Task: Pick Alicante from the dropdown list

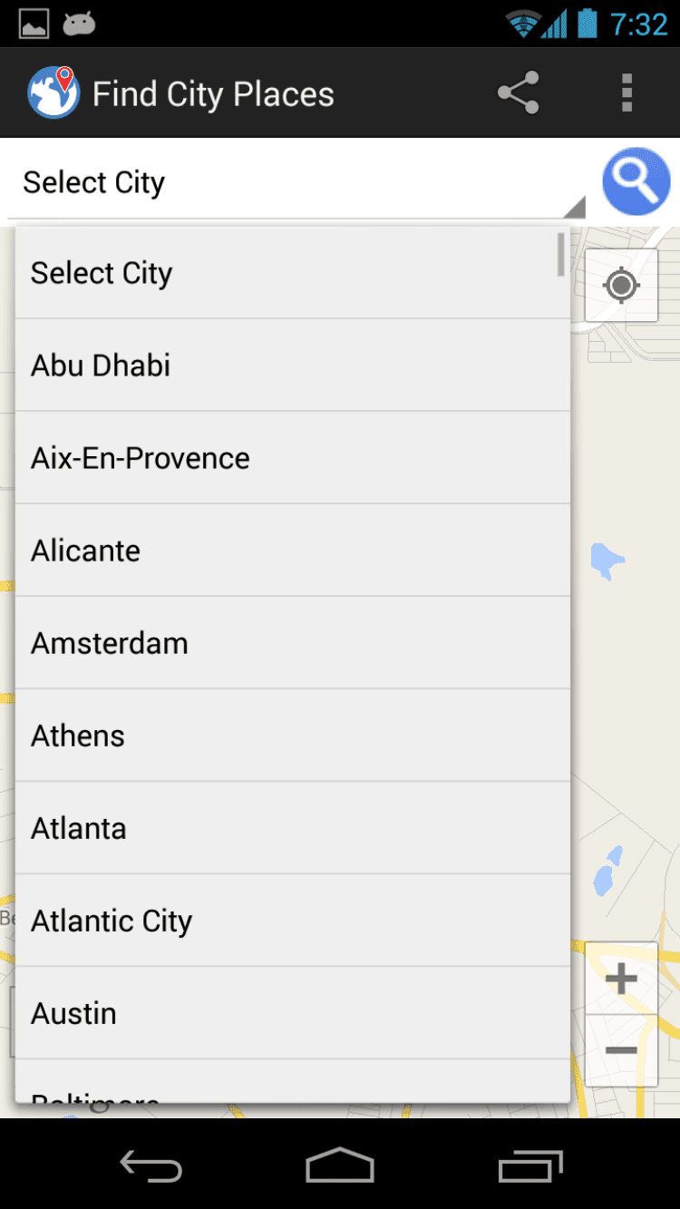Action: tap(292, 551)
